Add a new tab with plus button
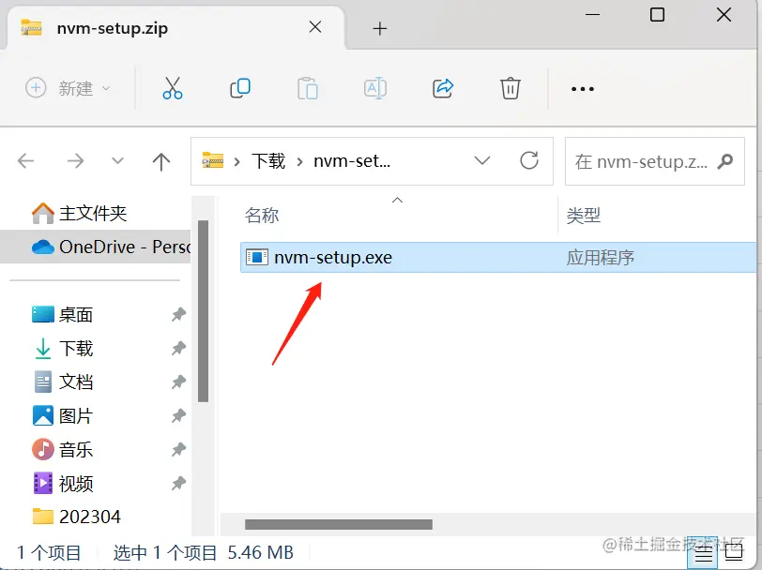 click(x=379, y=29)
